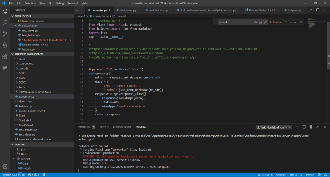330x177 pixels.
Task: Open the Extensions view
Action: coord(5,56)
